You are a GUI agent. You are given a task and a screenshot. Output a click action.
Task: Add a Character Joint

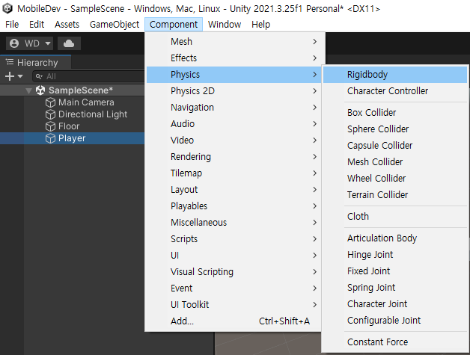click(x=395, y=304)
